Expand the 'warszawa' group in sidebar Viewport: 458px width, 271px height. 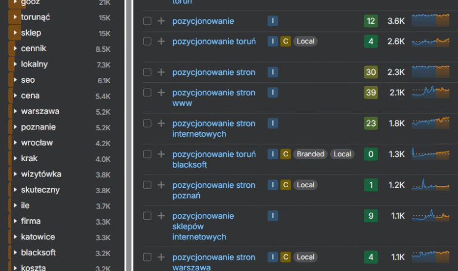pos(16,111)
